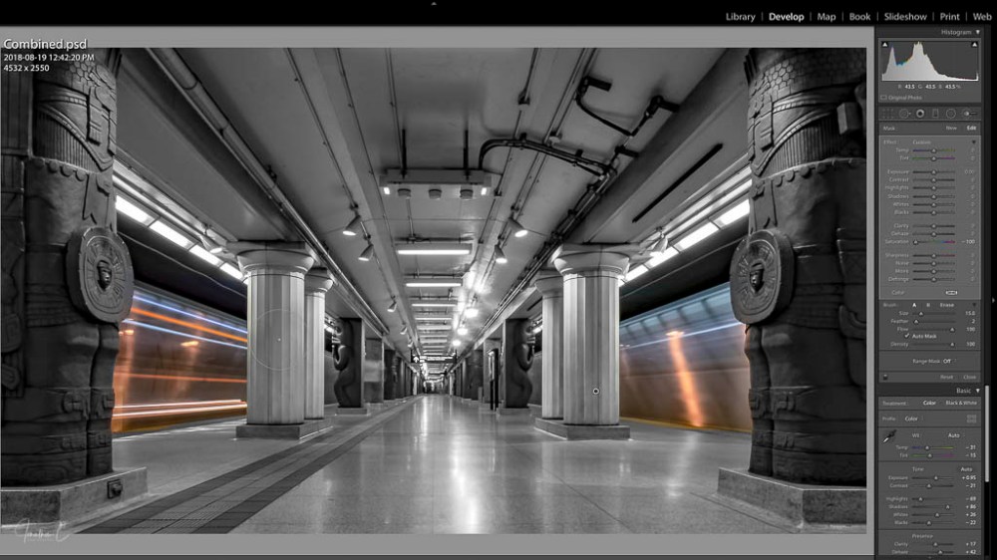This screenshot has width=997, height=560.
Task: Collapse the Basic panel
Action: click(977, 391)
